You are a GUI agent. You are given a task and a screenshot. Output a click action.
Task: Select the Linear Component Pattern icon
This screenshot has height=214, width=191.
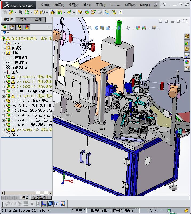[27, 13]
